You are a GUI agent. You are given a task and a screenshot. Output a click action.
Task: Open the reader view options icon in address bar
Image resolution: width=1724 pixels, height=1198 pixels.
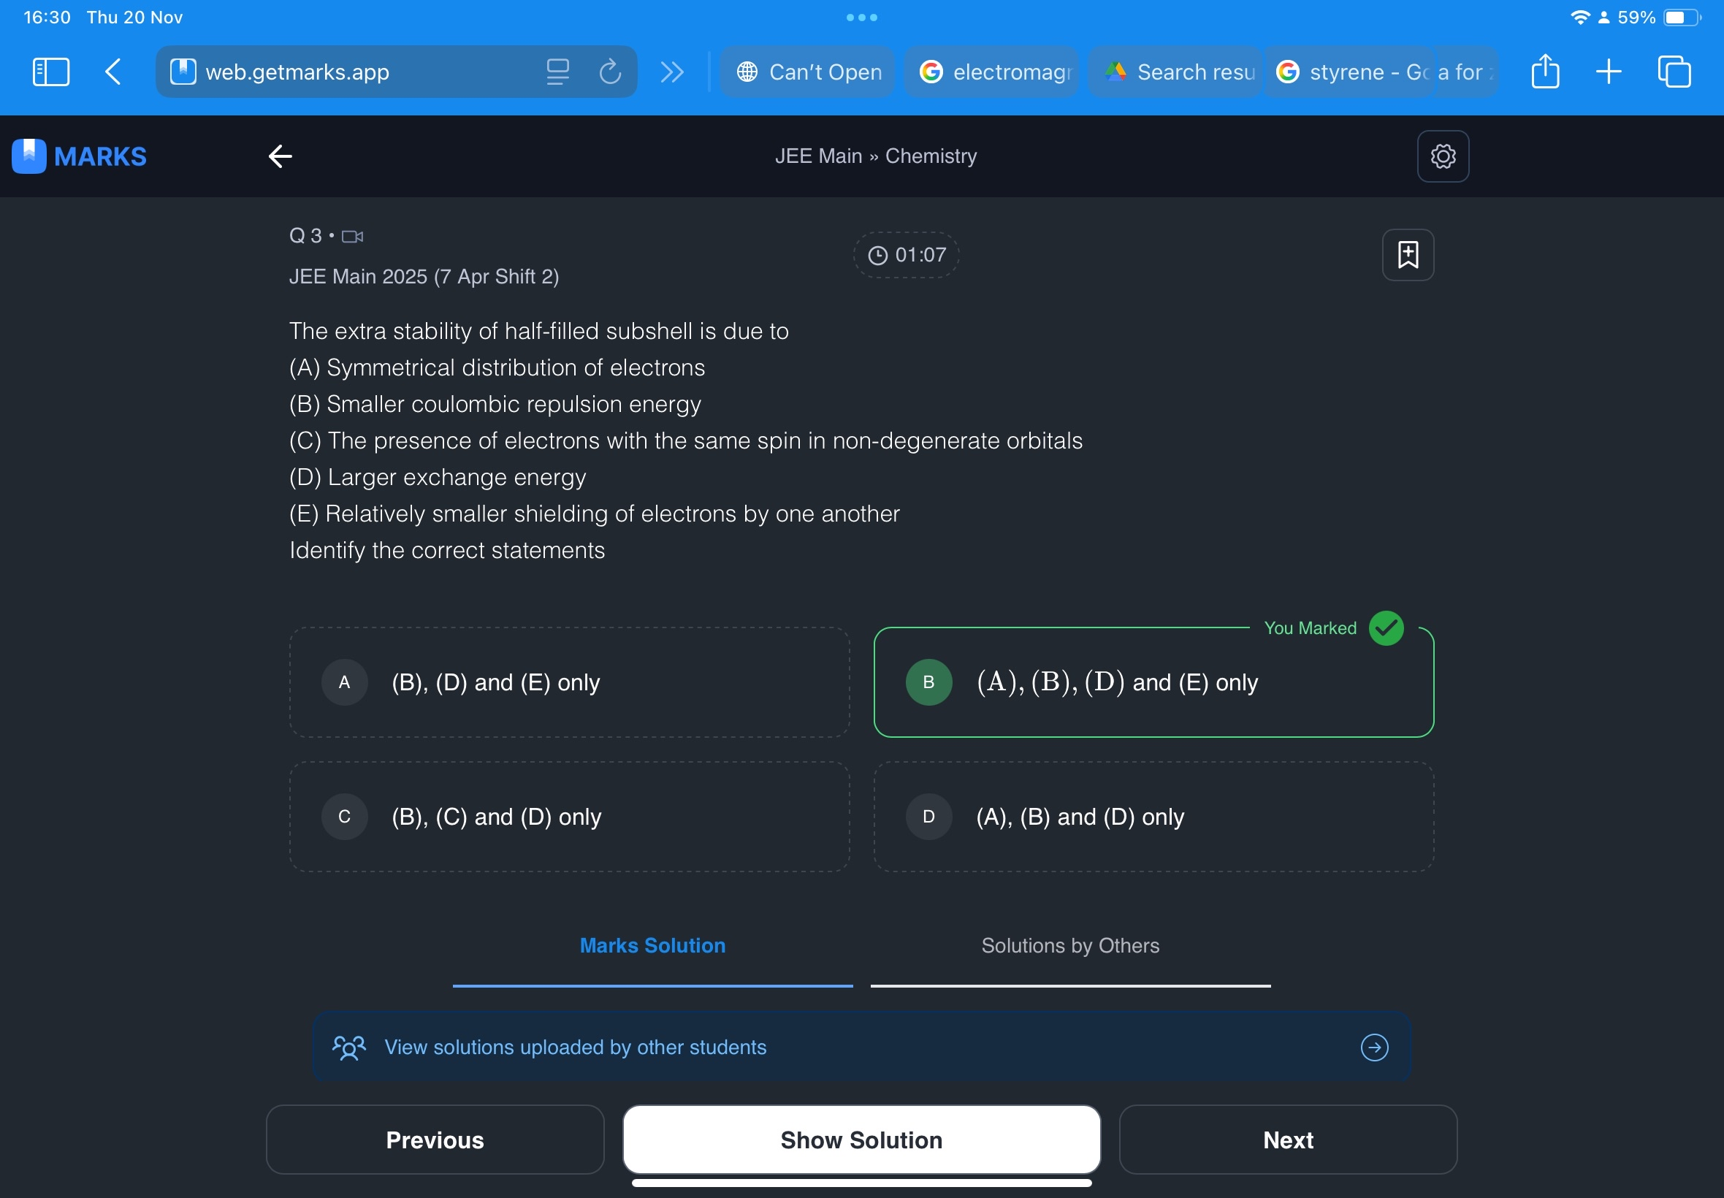click(557, 72)
